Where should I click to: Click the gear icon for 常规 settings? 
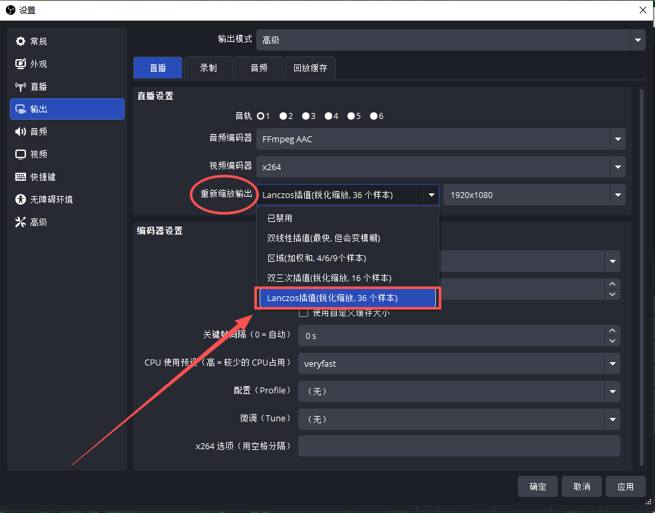click(x=20, y=41)
